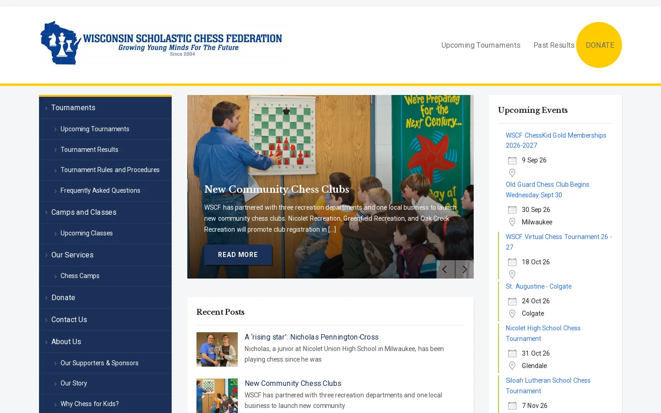Select Upcoming Classes in sidebar

point(105,234)
